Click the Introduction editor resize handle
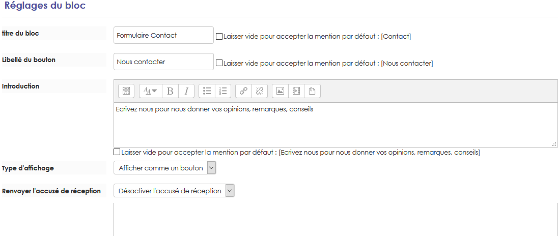Viewport: 558px width, 236px height. coord(553,144)
